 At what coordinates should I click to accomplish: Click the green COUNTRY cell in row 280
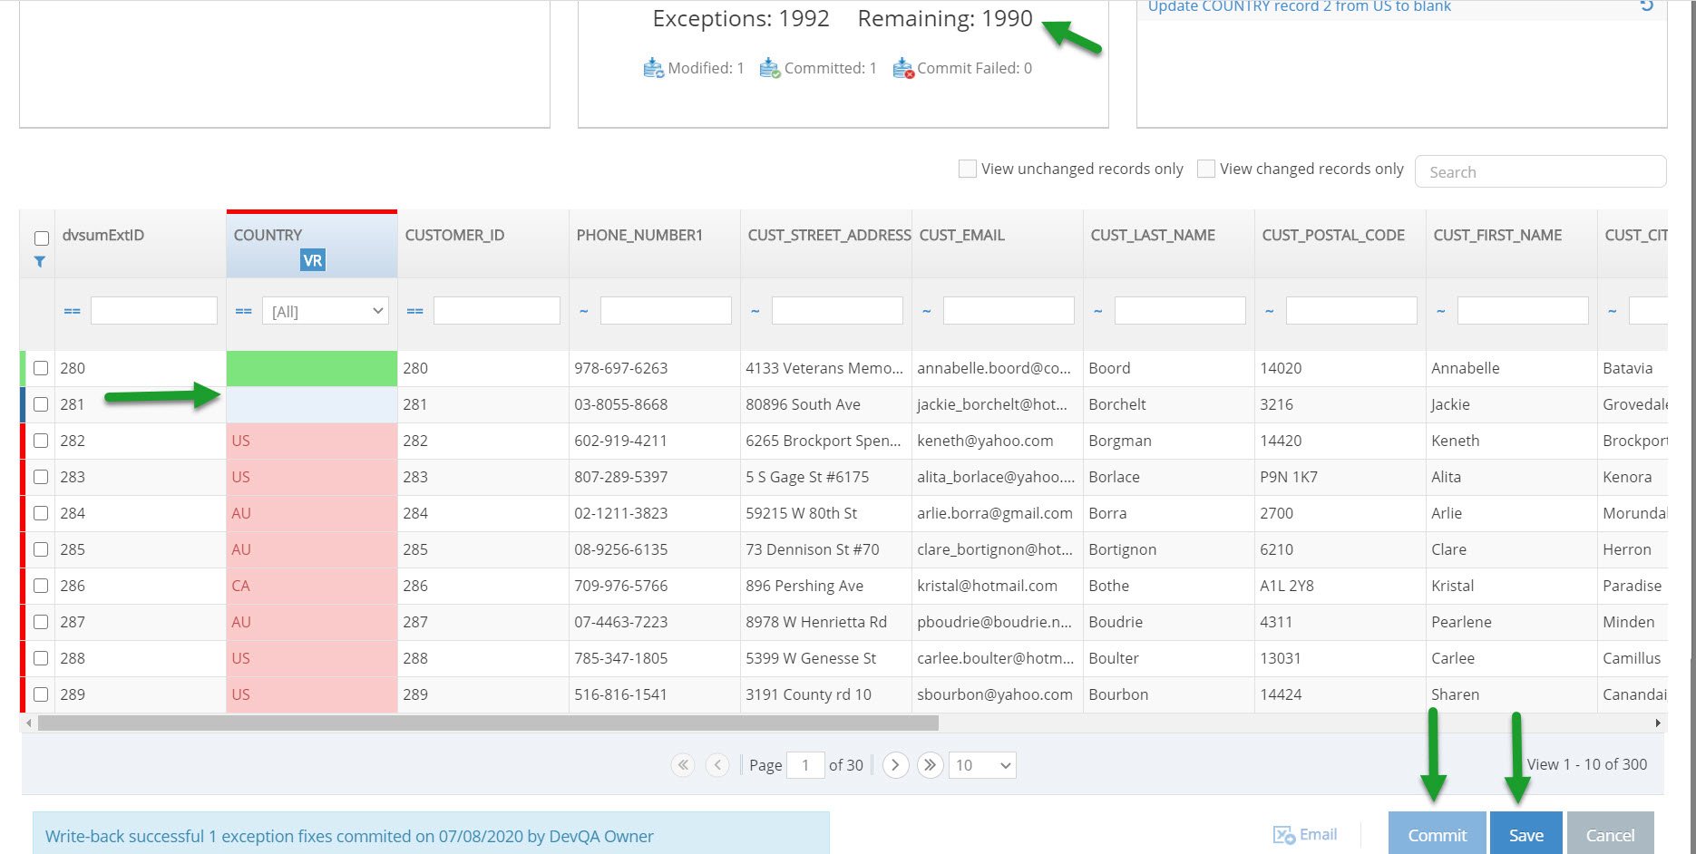(312, 368)
